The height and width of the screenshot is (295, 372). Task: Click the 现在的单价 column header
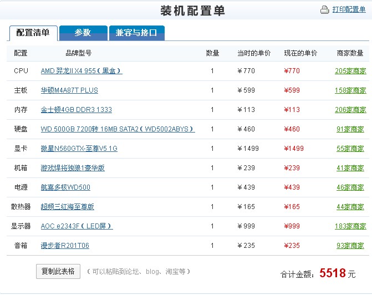300,53
